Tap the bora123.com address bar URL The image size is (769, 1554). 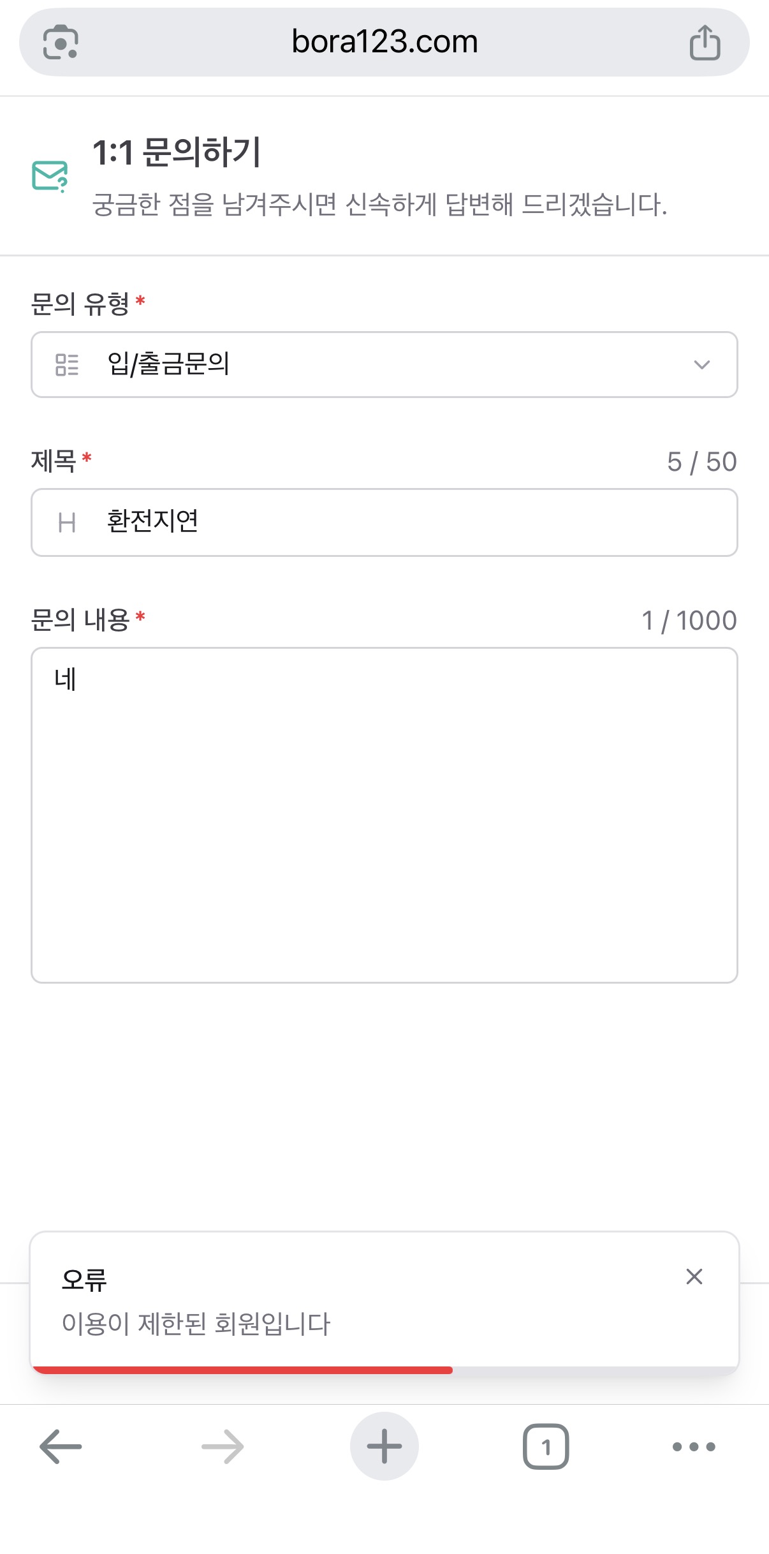coord(384,42)
